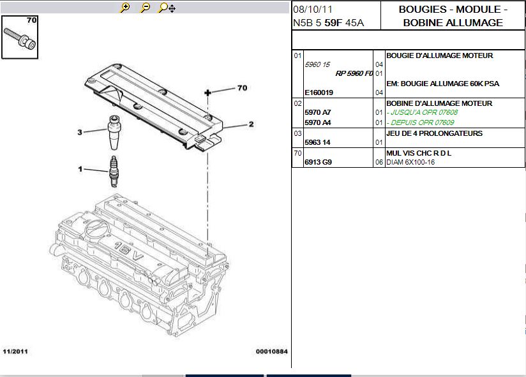
Task: Click the JEU DE 4 PROLONGATEURS row
Action: click(x=434, y=133)
